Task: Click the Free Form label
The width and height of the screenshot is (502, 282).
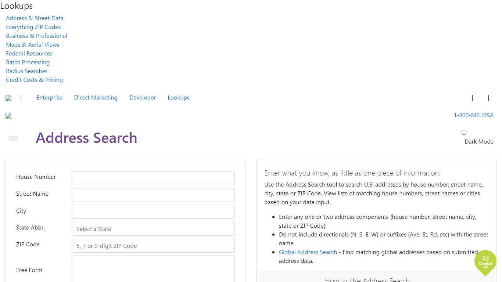Action: tap(29, 270)
